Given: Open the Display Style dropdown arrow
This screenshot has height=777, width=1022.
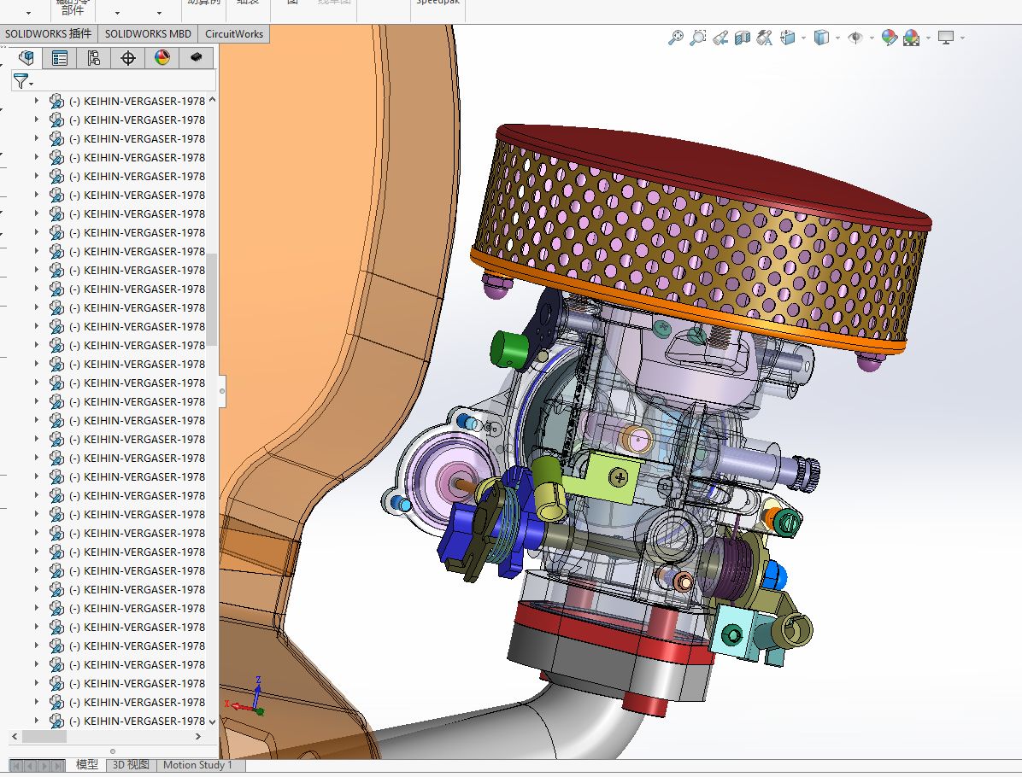Looking at the screenshot, I should 837,38.
